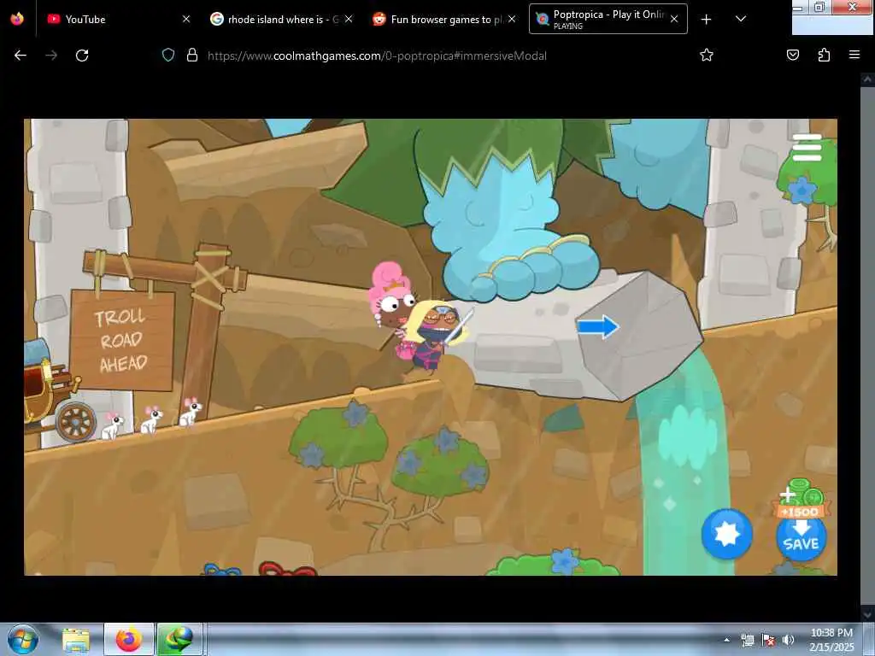Image resolution: width=875 pixels, height=656 pixels.
Task: Open the network status tray icon
Action: 748,641
